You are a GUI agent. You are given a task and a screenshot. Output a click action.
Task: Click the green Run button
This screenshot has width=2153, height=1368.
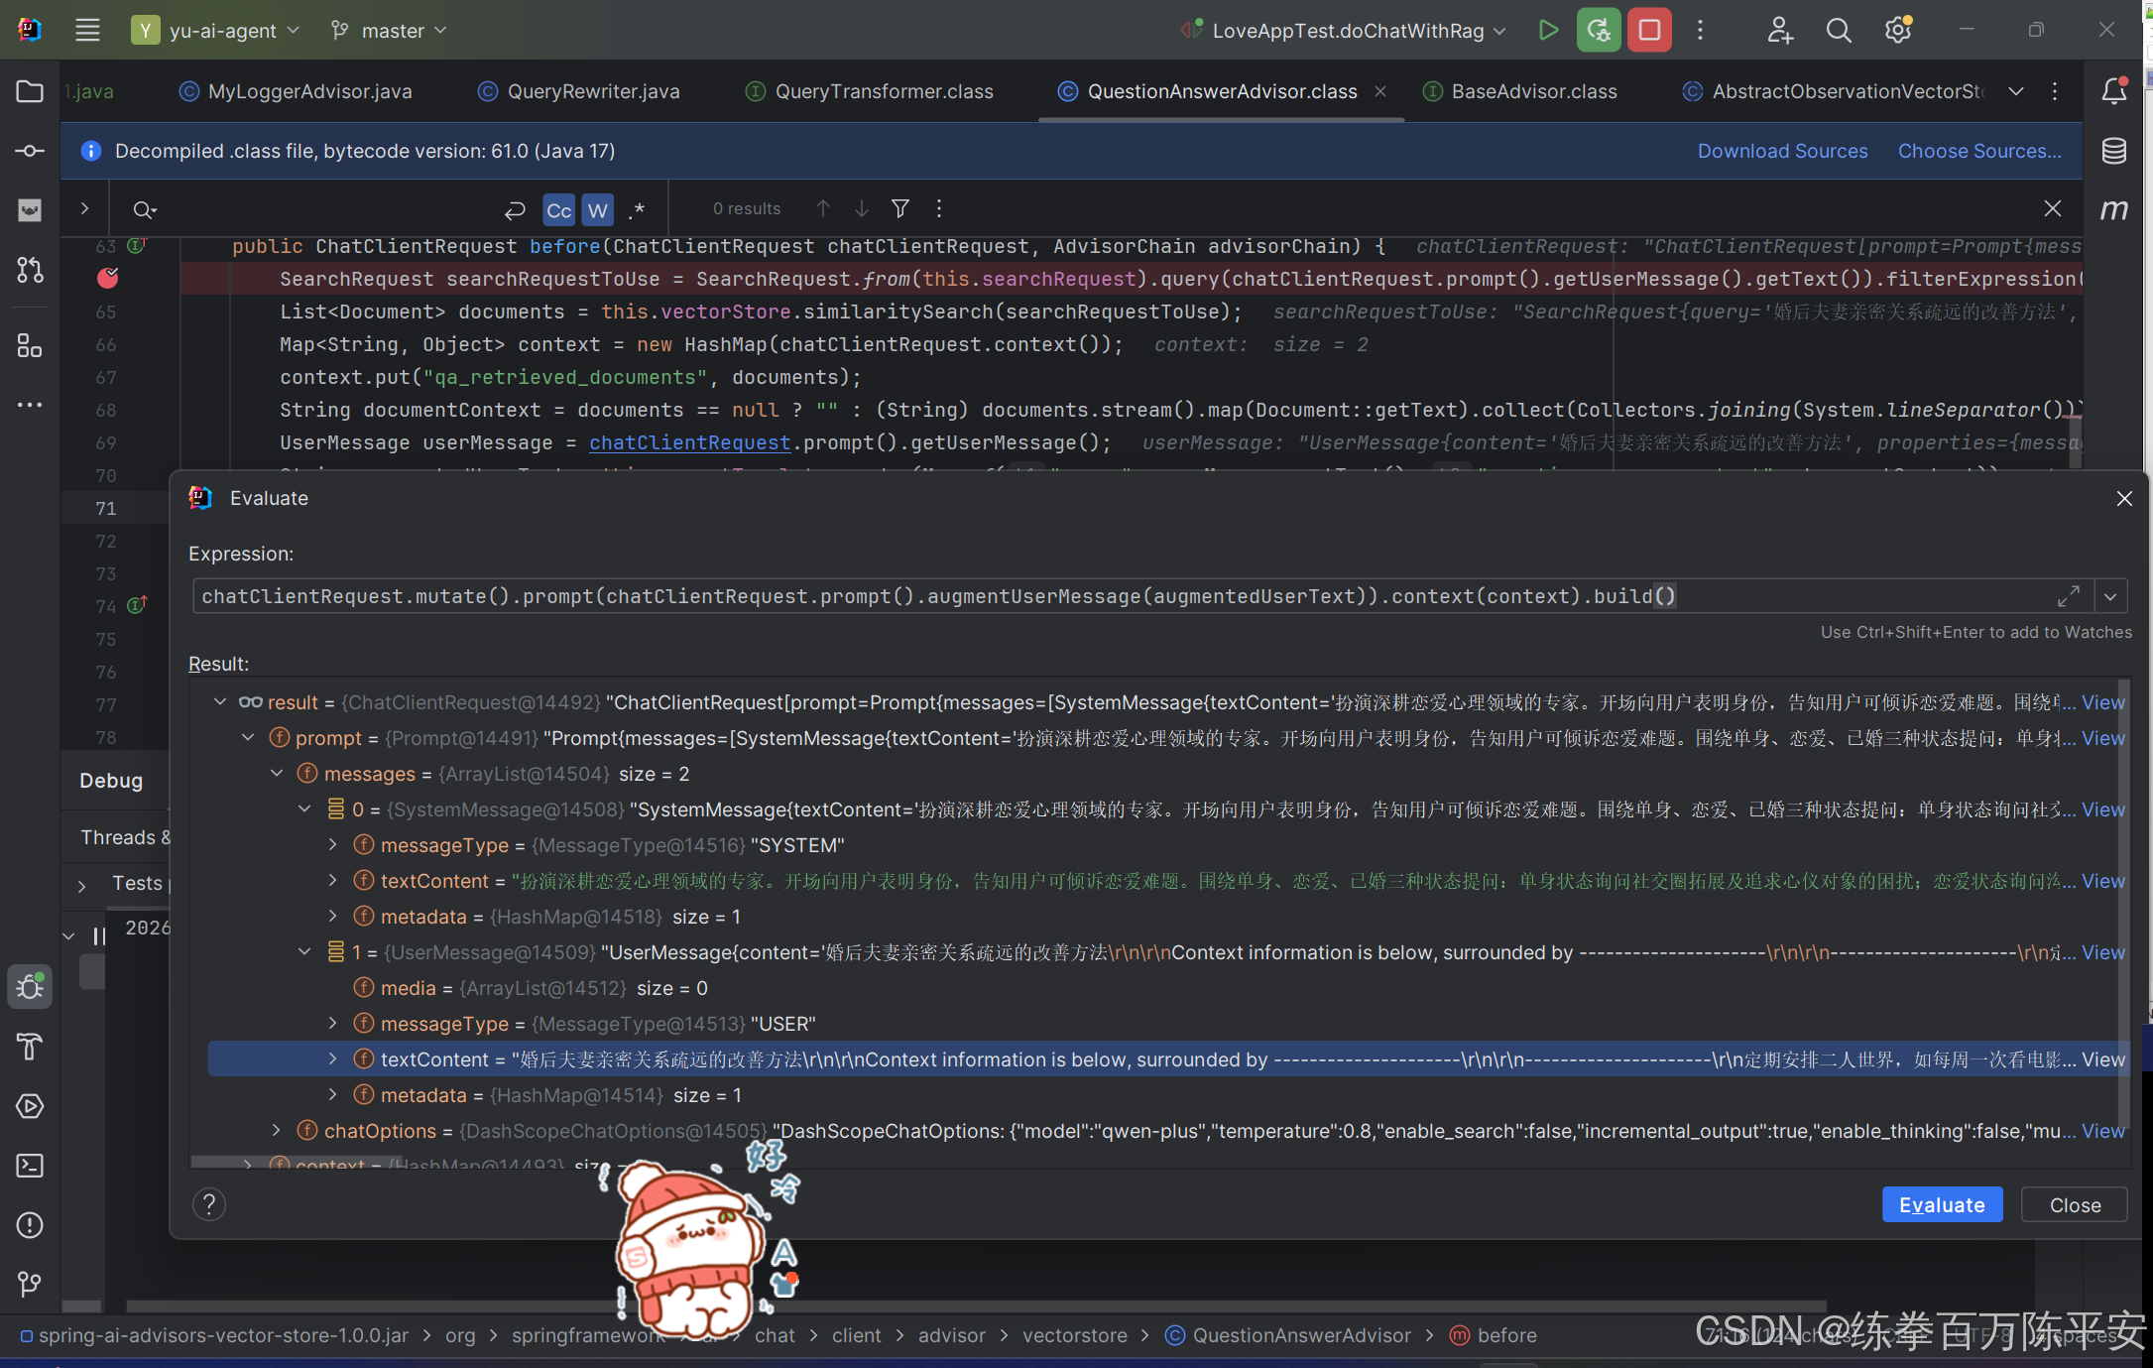point(1547,30)
